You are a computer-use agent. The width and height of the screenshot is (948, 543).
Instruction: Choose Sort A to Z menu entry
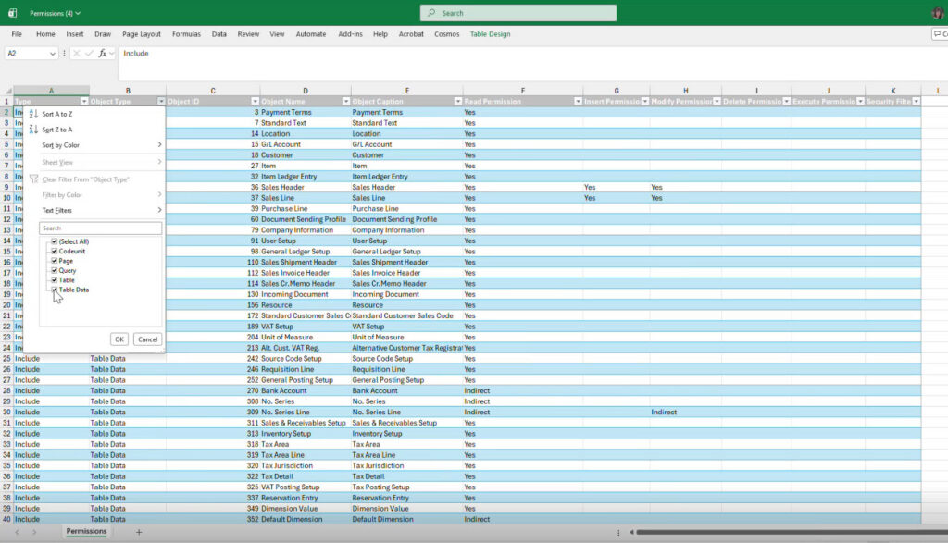coord(94,114)
